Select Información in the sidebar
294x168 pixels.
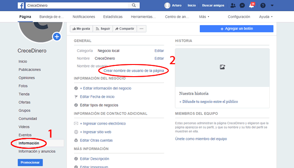pos(29,143)
